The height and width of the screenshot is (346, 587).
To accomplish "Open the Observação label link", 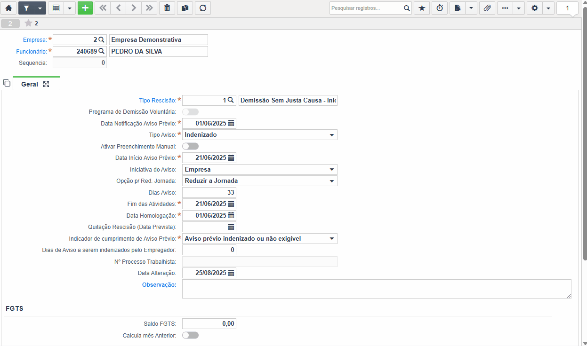I will pos(159,285).
